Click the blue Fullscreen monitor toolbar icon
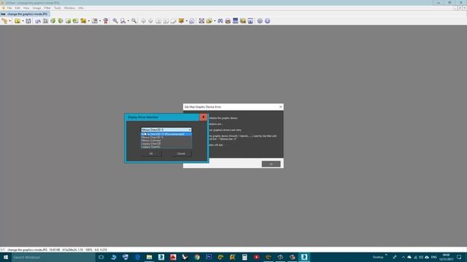The height and width of the screenshot is (262, 467). (x=235, y=21)
